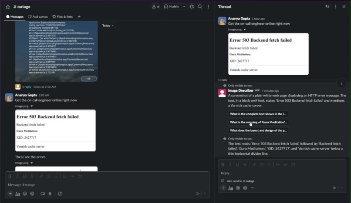This screenshot has height=203, width=351.
Task: Toggle italic in channel message composer
Action: pos(17,176)
